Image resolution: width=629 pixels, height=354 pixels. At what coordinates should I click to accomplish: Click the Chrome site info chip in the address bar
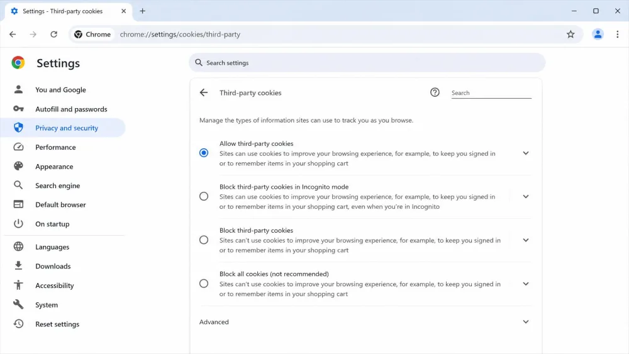click(x=92, y=35)
